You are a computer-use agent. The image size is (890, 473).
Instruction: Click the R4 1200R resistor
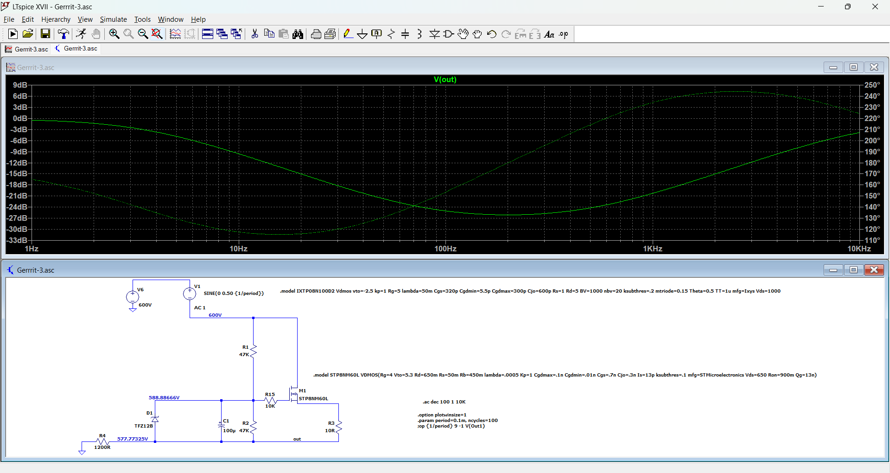click(102, 441)
